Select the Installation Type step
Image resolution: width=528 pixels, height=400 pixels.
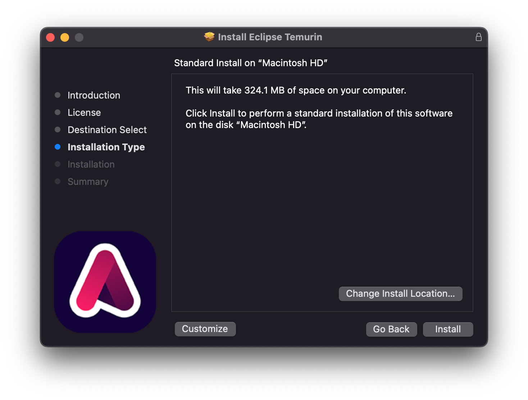pos(106,147)
